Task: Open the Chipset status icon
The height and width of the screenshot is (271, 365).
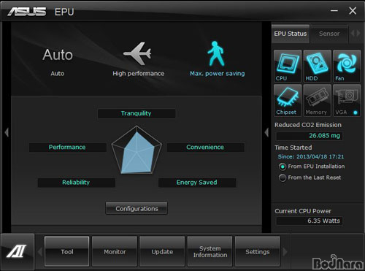Action: coord(288,100)
